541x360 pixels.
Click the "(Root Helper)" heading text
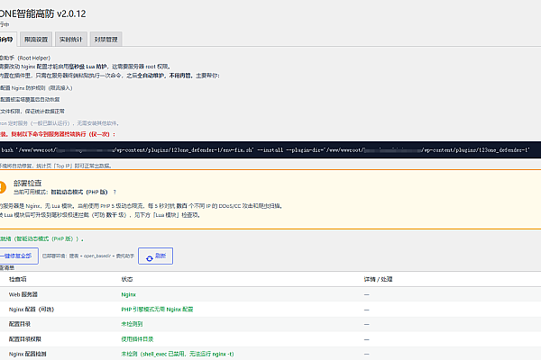point(34,58)
